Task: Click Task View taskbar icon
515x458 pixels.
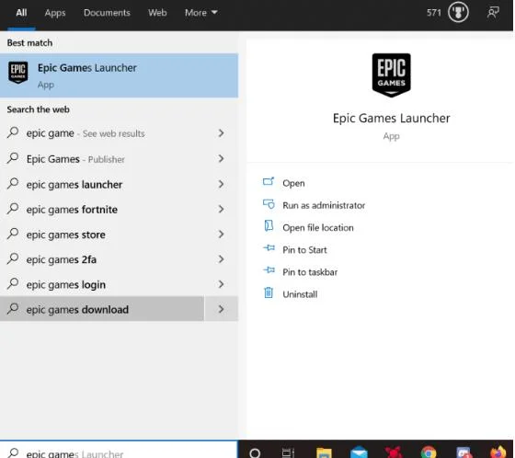Action: point(288,452)
